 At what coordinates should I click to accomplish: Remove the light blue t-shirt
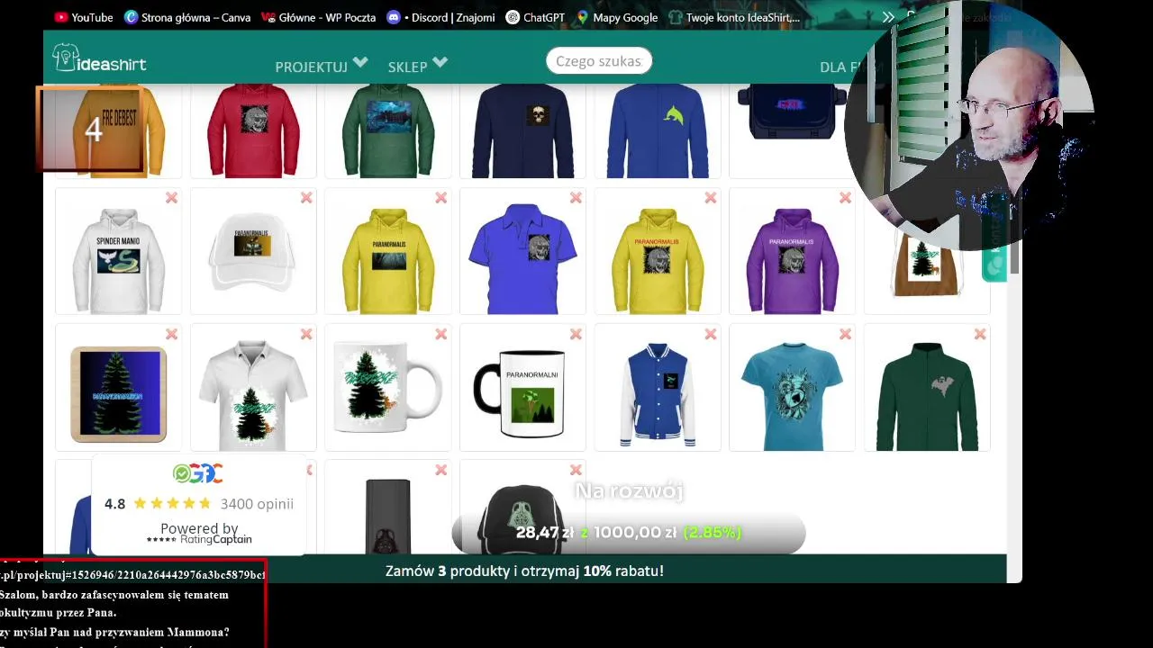click(845, 334)
